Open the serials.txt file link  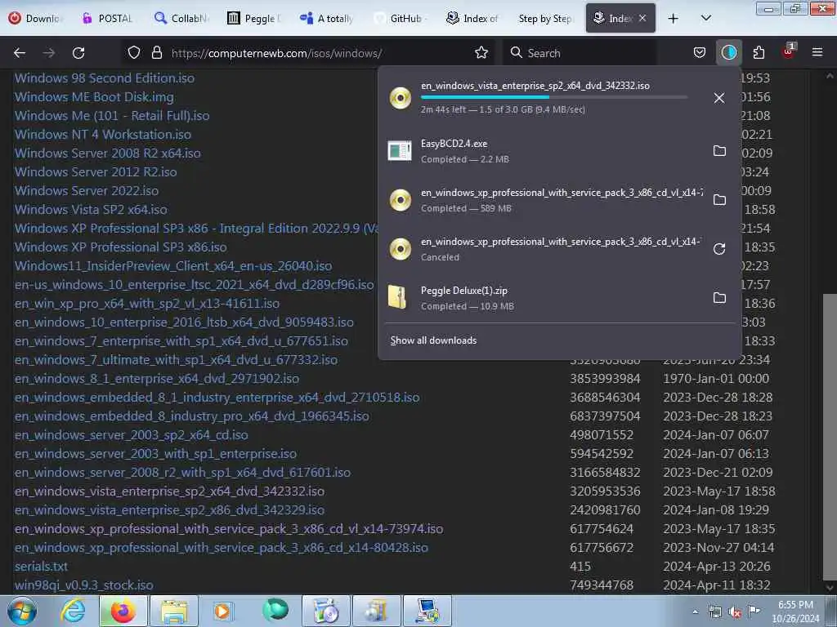pyautogui.click(x=41, y=567)
